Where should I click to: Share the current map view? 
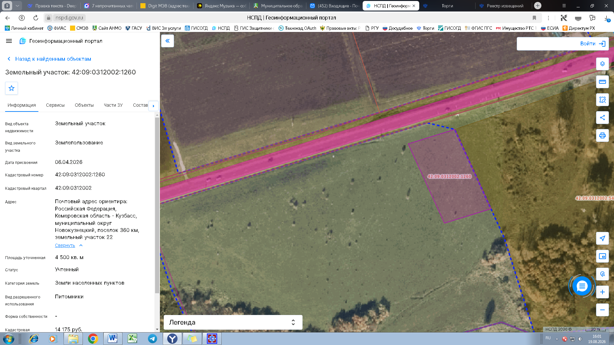[x=602, y=118]
